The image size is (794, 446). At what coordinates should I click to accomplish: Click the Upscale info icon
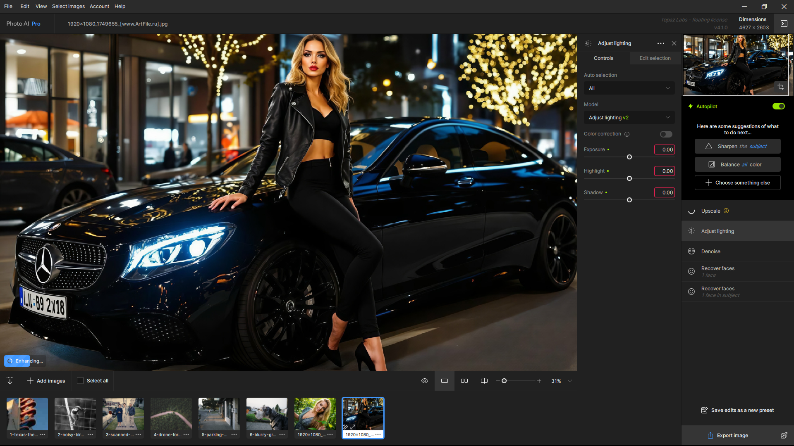[x=726, y=211]
